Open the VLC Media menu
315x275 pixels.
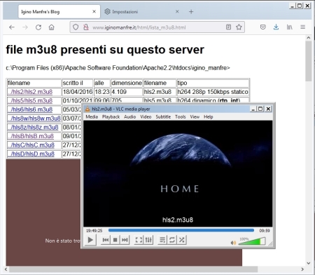pos(92,116)
